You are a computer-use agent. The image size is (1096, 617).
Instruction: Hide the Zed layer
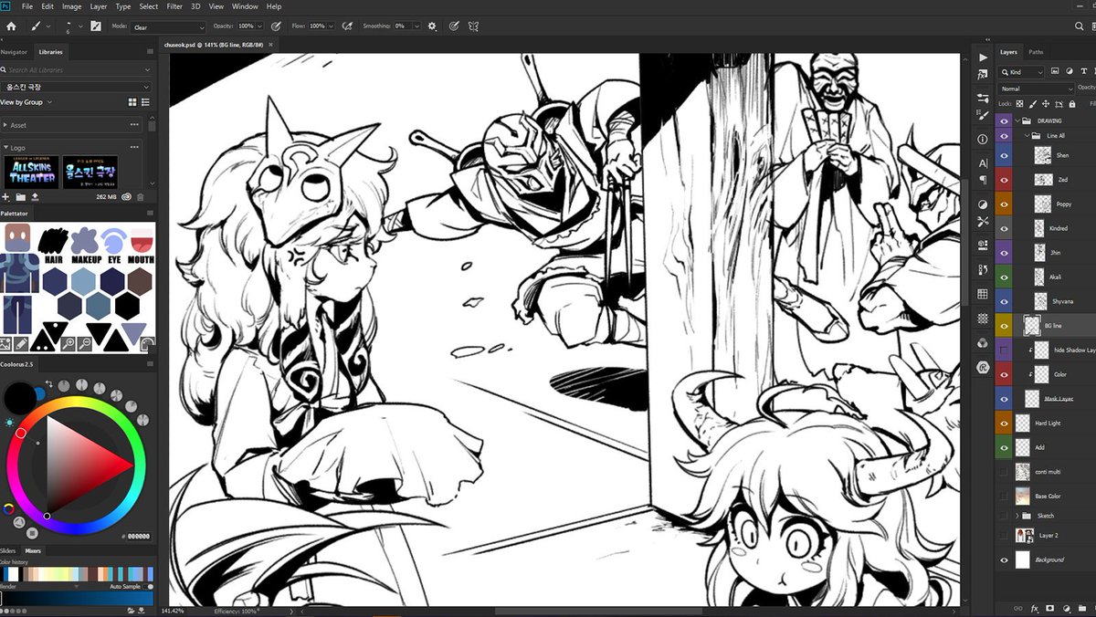(1004, 180)
